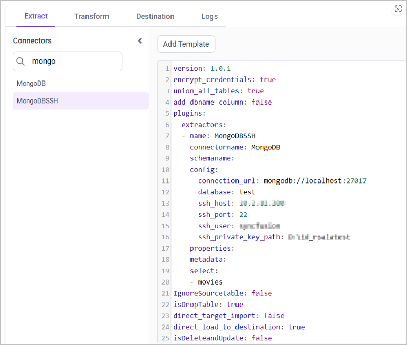Image resolution: width=407 pixels, height=345 pixels.
Task: Click the direct_target_import: false line
Action: (x=229, y=316)
